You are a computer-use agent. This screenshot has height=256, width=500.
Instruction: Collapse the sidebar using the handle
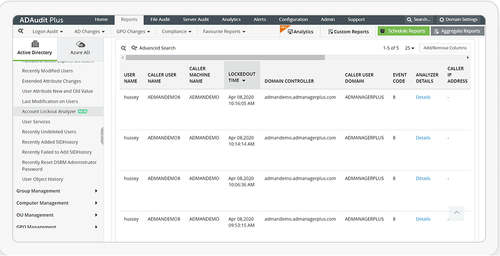click(x=102, y=136)
